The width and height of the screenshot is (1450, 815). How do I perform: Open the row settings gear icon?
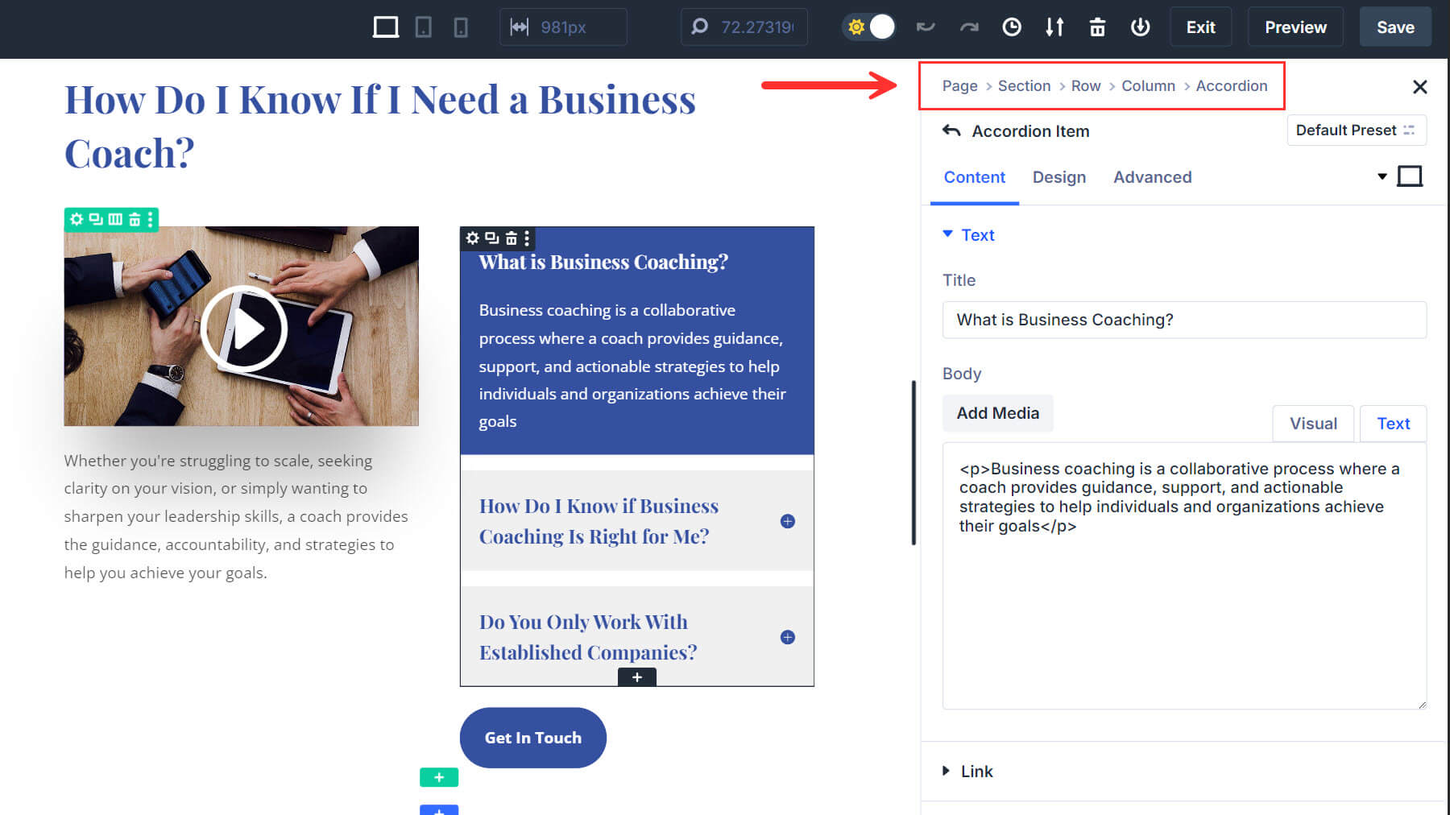[77, 219]
